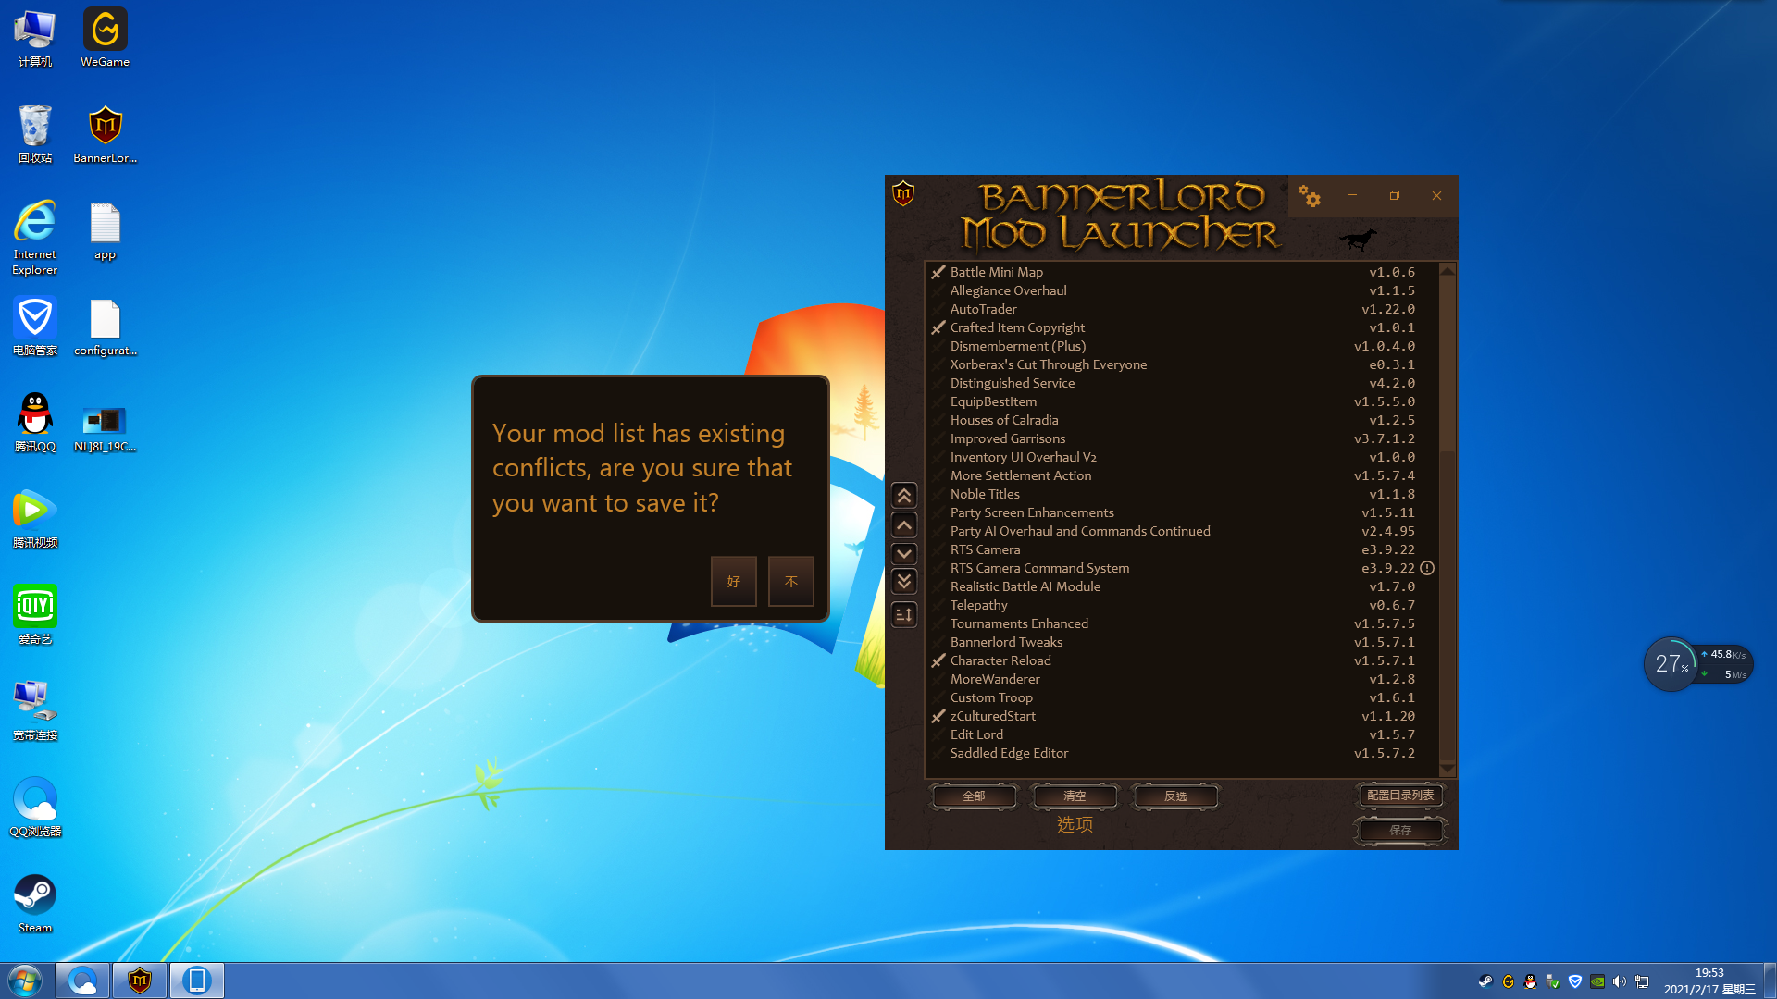Open the BannerLor... desktop shortcut

tap(106, 134)
